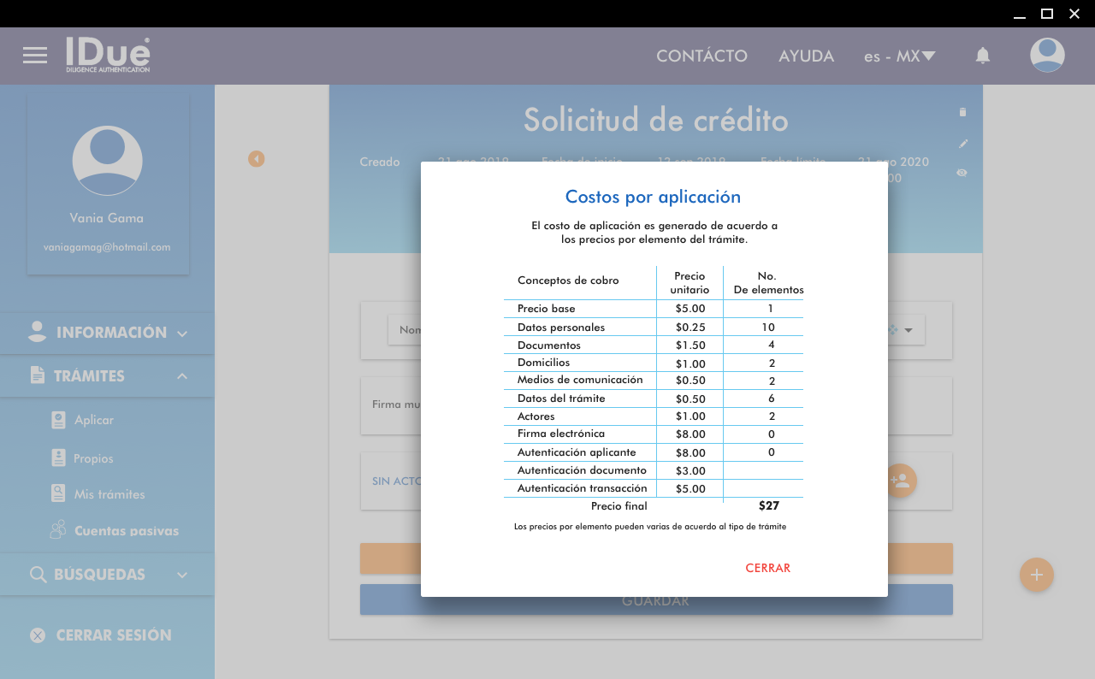Image resolution: width=1095 pixels, height=679 pixels.
Task: Collapse the TRÁMITES sidebar section
Action: [x=107, y=376]
